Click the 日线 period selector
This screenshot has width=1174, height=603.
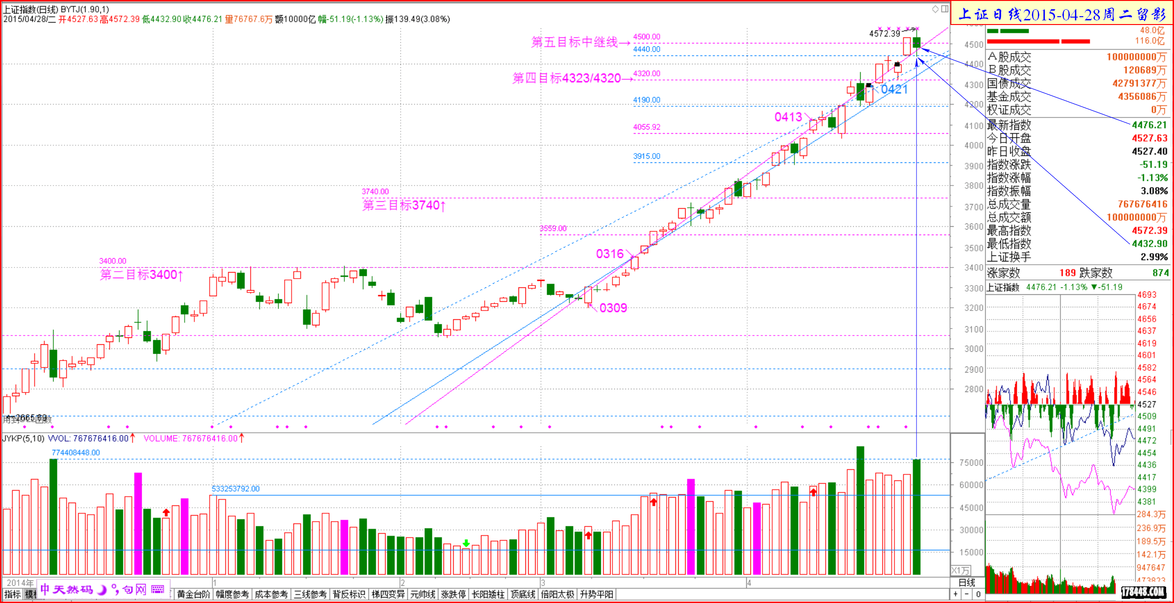click(967, 583)
